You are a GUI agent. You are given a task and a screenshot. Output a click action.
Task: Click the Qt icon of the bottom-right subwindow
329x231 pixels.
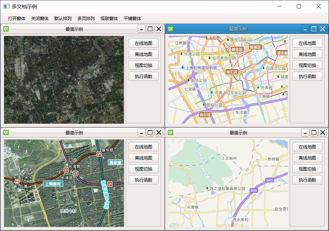pyautogui.click(x=171, y=132)
